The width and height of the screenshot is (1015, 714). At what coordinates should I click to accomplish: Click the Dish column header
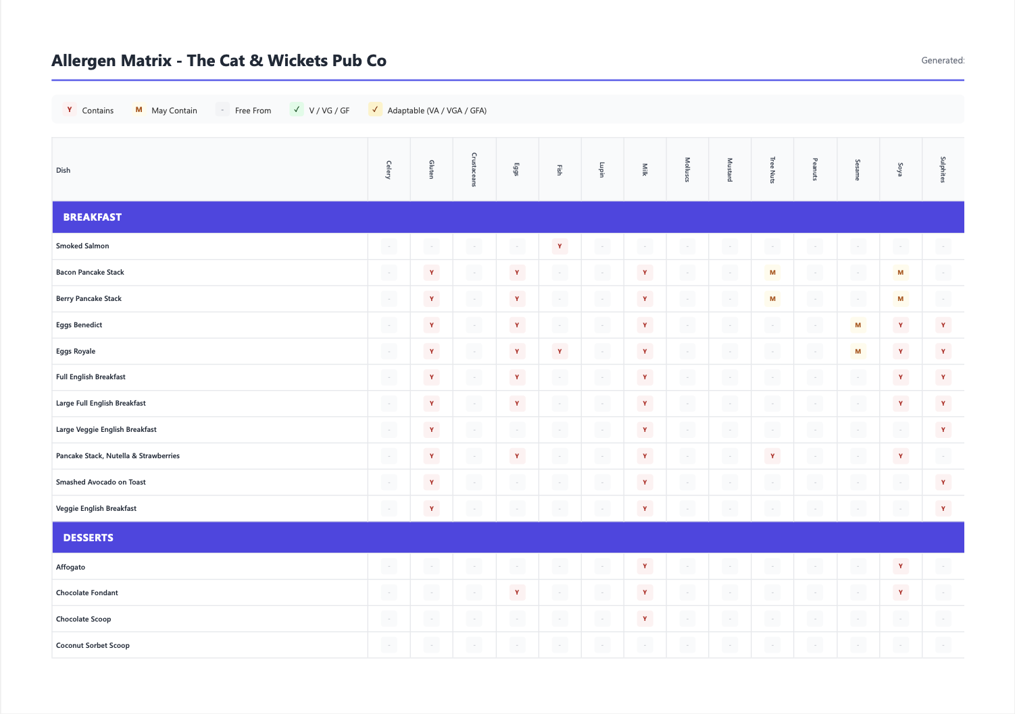pos(209,170)
